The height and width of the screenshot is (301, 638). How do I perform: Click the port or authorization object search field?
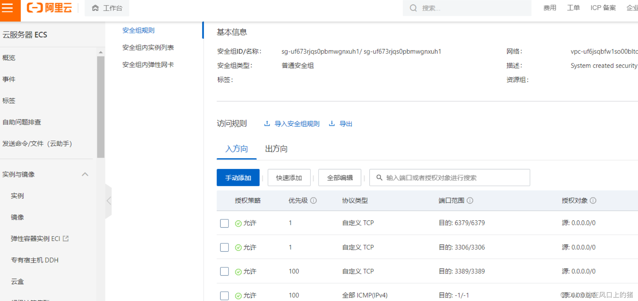point(450,178)
